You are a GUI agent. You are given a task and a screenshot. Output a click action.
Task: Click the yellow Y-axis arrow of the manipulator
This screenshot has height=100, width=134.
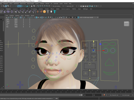[x=94, y=41]
